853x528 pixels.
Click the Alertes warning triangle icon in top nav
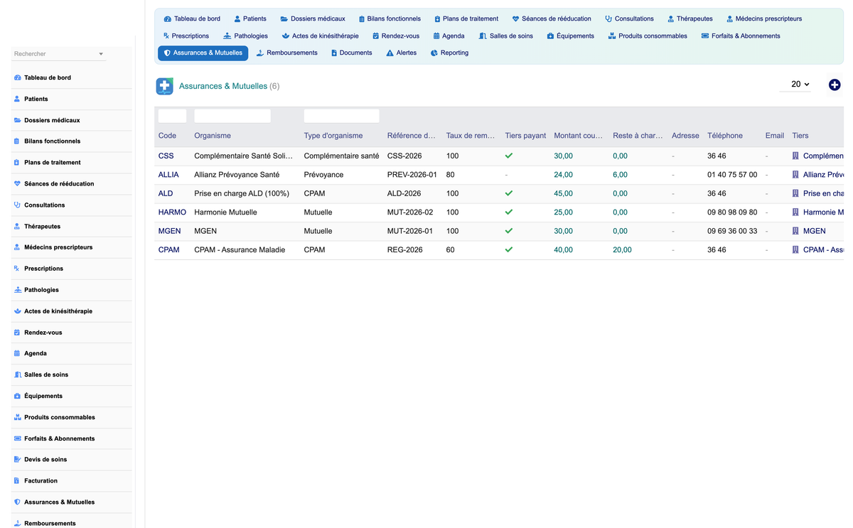(x=390, y=53)
